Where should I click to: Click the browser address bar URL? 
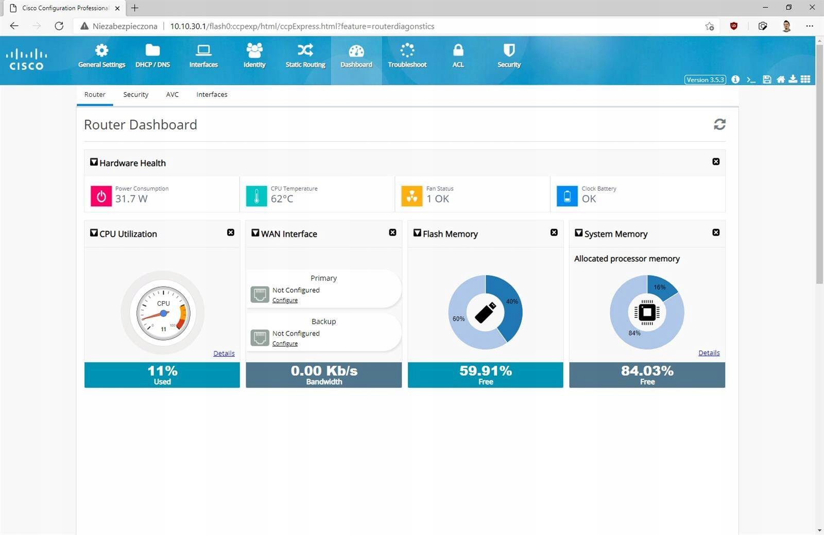pos(302,26)
